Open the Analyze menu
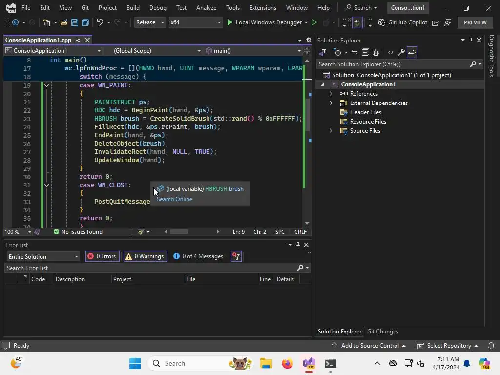500x375 pixels. click(207, 8)
